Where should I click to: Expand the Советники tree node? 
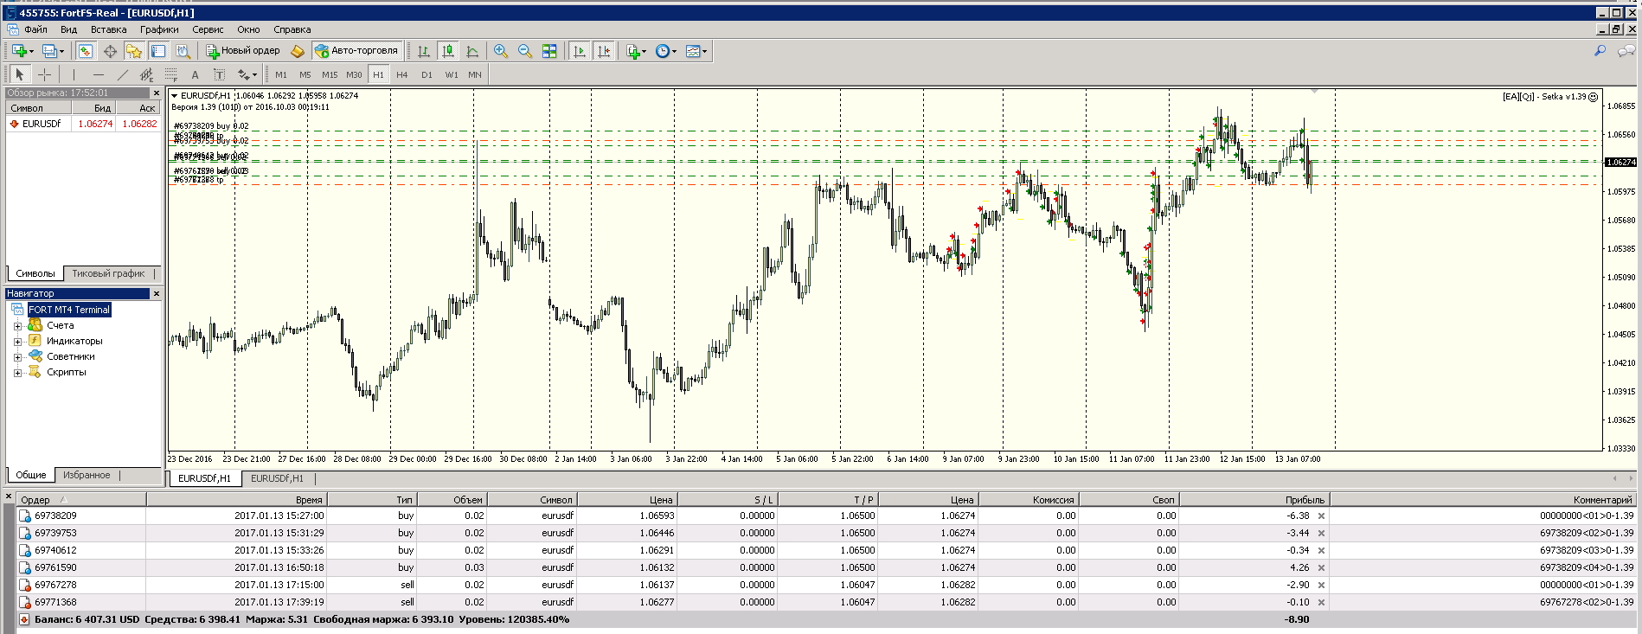(17, 356)
